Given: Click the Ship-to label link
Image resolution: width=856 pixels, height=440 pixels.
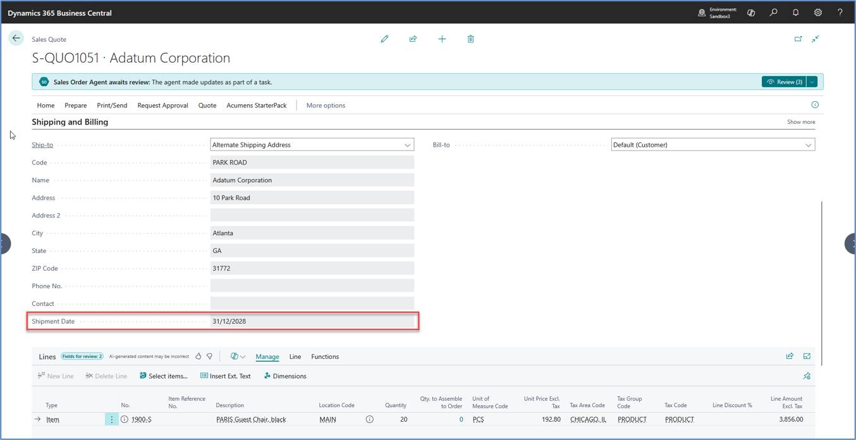Looking at the screenshot, I should click(42, 145).
